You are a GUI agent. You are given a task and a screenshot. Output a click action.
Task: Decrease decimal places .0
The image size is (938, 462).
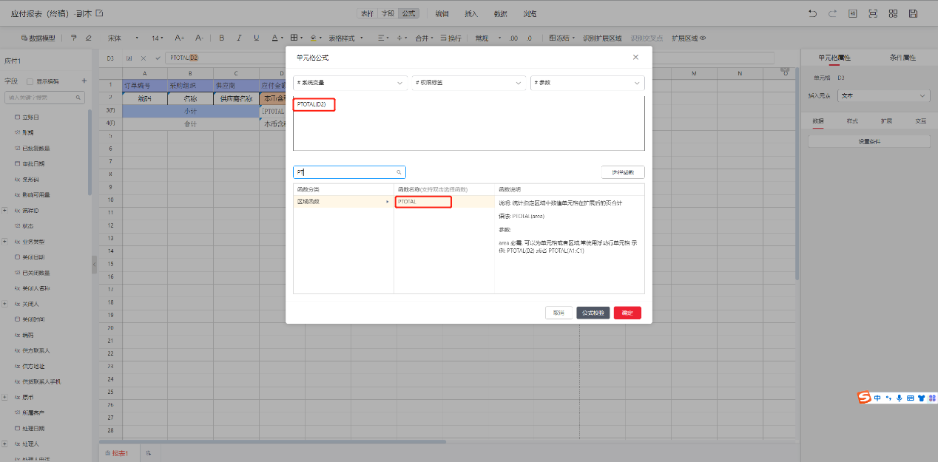coord(531,38)
